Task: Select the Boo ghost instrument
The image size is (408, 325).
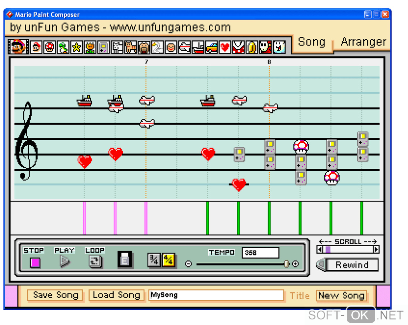Action: pyautogui.click(x=279, y=47)
